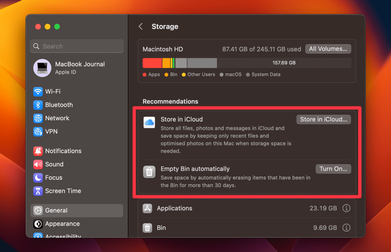
Task: Select General in the sidebar
Action: pyautogui.click(x=56, y=211)
